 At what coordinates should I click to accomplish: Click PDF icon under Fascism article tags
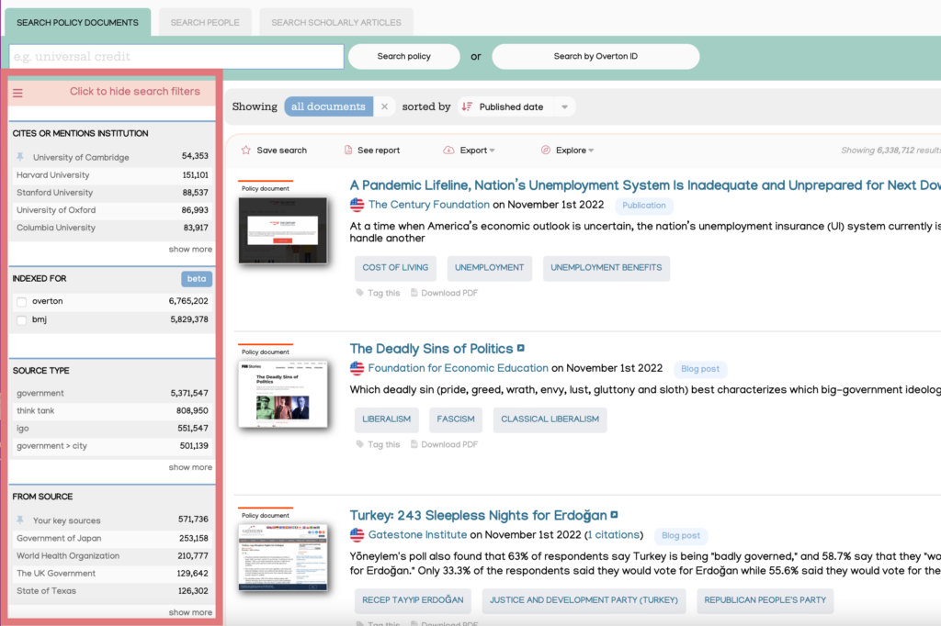(414, 444)
